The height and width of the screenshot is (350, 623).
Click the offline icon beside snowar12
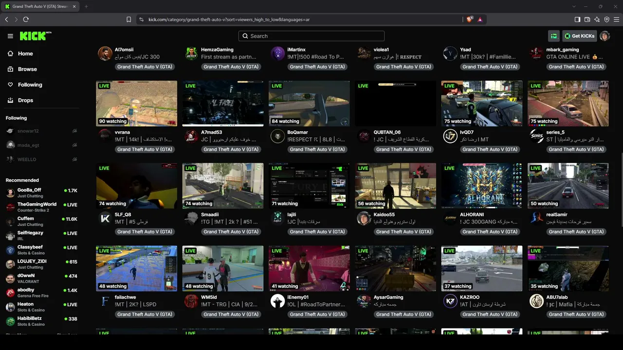click(74, 131)
